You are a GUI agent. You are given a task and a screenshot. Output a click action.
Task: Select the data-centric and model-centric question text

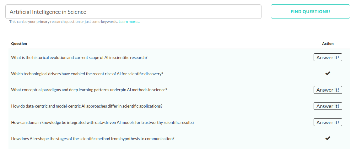(87, 106)
